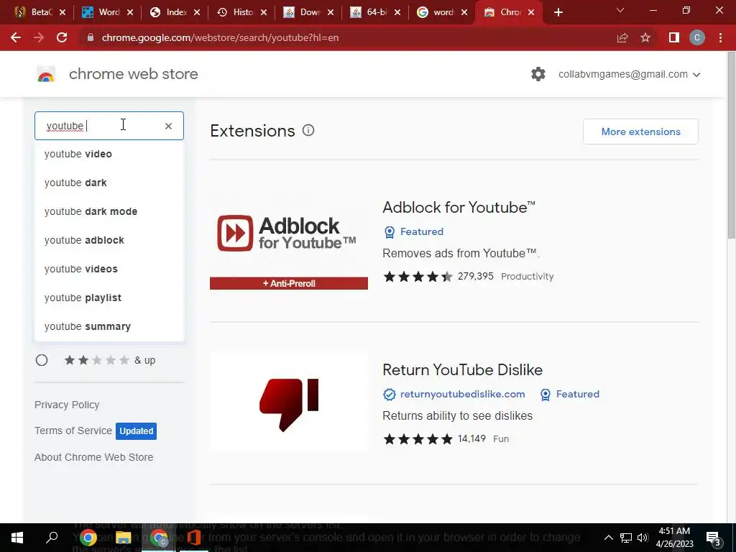This screenshot has width=736, height=552.
Task: View site information lock icon
Action: tap(91, 37)
